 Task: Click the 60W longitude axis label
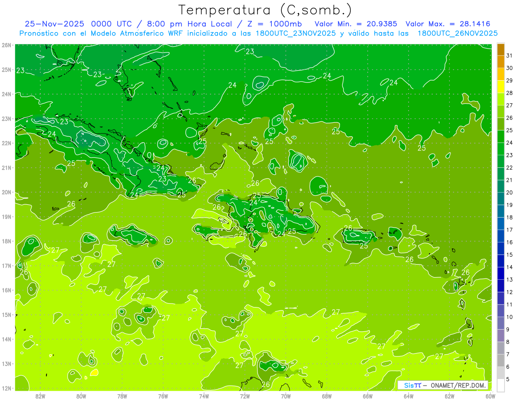[491, 395]
